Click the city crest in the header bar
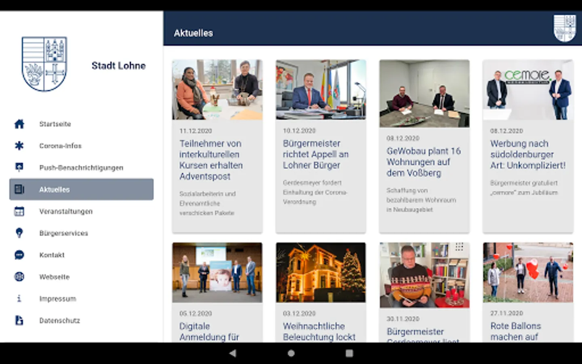Screen dimensions: 582x364 click(564, 28)
